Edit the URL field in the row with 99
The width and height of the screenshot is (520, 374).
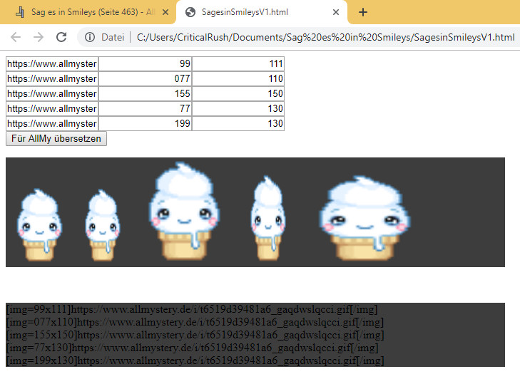pos(52,63)
